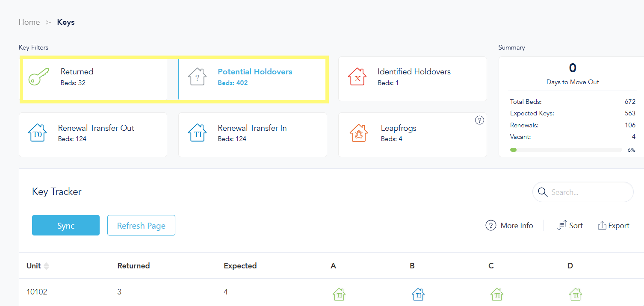Open the Leapfrogs help question mark
Image resolution: width=644 pixels, height=306 pixels.
(x=479, y=121)
